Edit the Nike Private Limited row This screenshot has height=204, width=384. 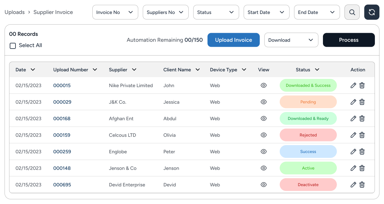tap(353, 86)
